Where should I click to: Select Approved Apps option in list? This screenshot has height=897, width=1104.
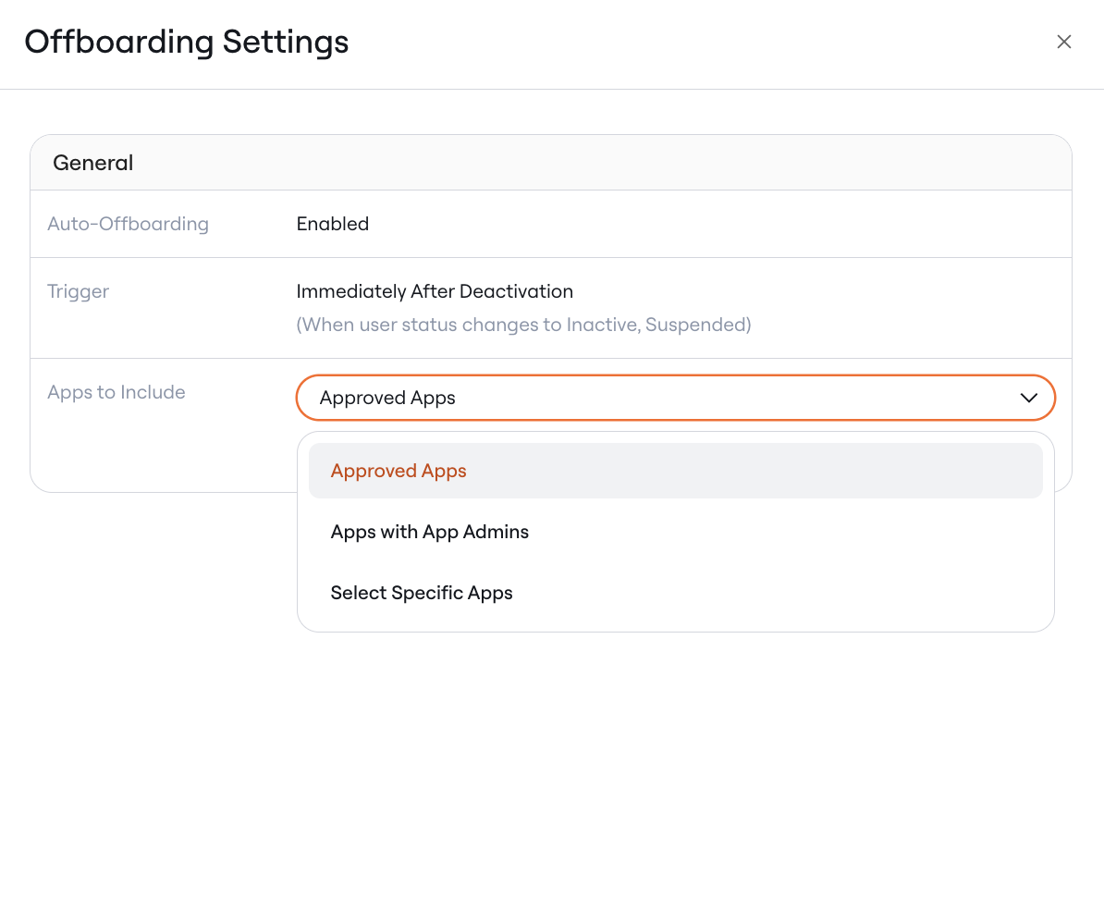[x=675, y=471]
